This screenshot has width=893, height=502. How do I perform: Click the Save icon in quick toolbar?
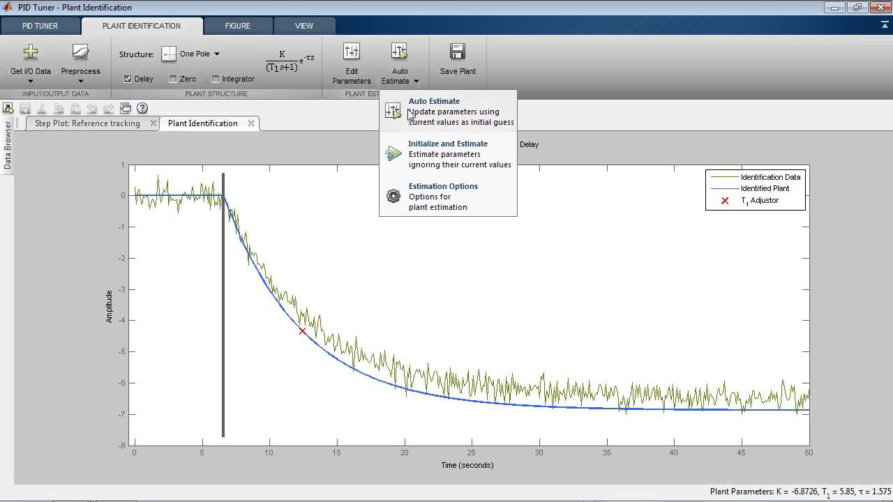(x=25, y=108)
